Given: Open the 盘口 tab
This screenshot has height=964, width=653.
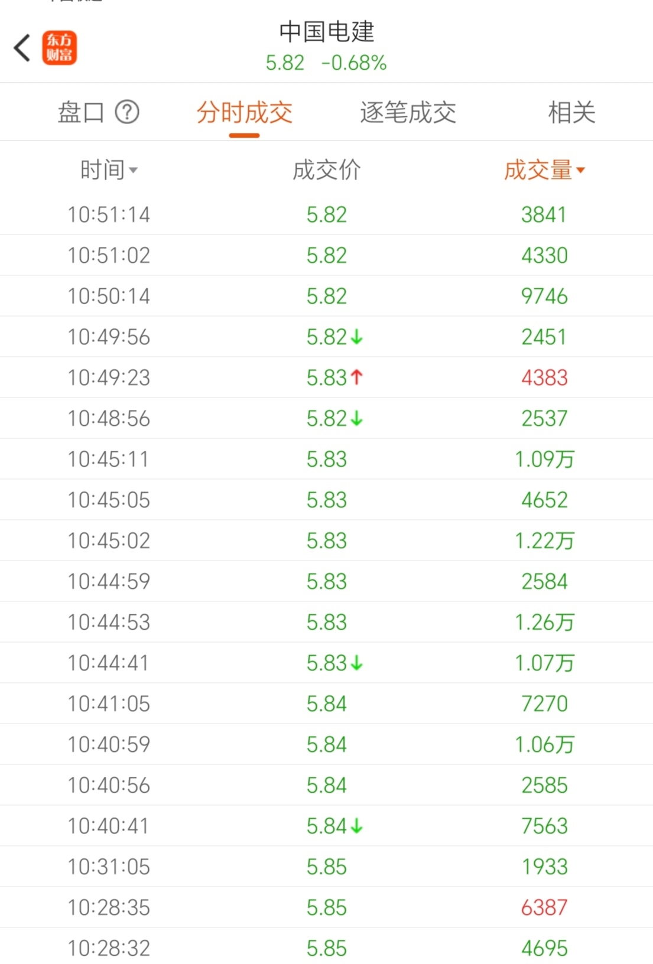Looking at the screenshot, I should click(81, 112).
